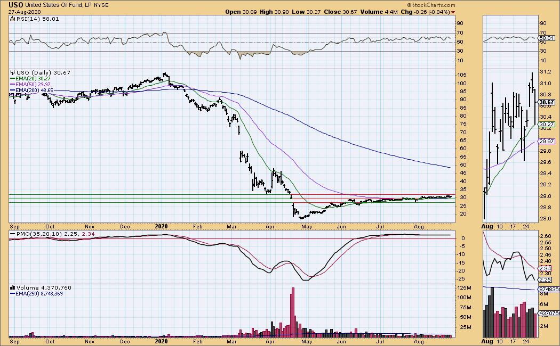Click the Close 30.67 value
Viewport: 560px width, 346px height.
pos(340,12)
